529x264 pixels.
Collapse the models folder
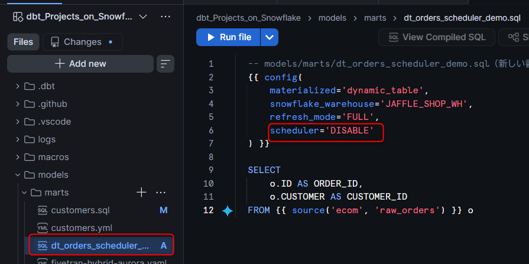tap(41, 175)
